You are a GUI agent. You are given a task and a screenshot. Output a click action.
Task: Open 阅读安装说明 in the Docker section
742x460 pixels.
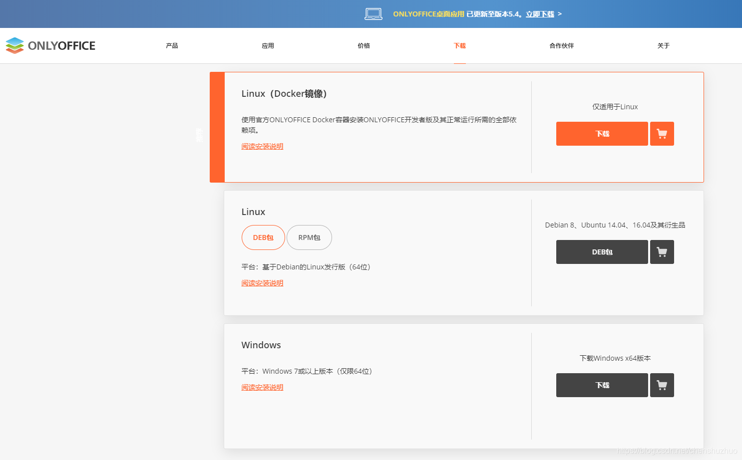coord(262,146)
